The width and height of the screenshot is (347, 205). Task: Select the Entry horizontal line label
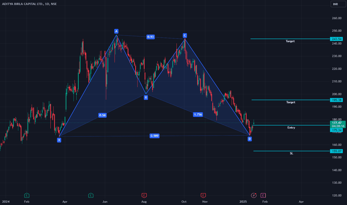coord(291,127)
